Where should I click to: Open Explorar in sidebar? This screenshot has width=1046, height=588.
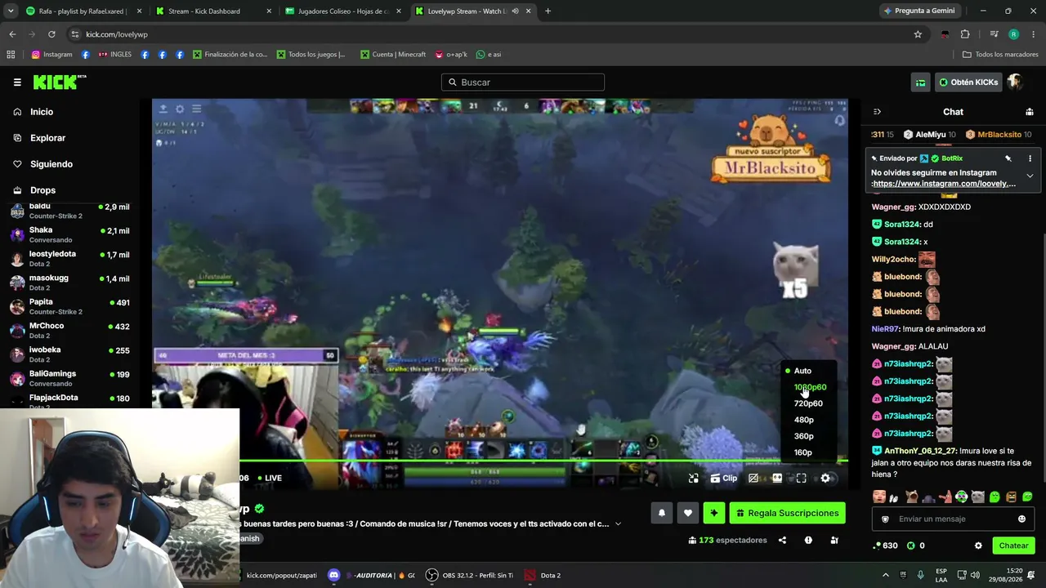(x=47, y=138)
